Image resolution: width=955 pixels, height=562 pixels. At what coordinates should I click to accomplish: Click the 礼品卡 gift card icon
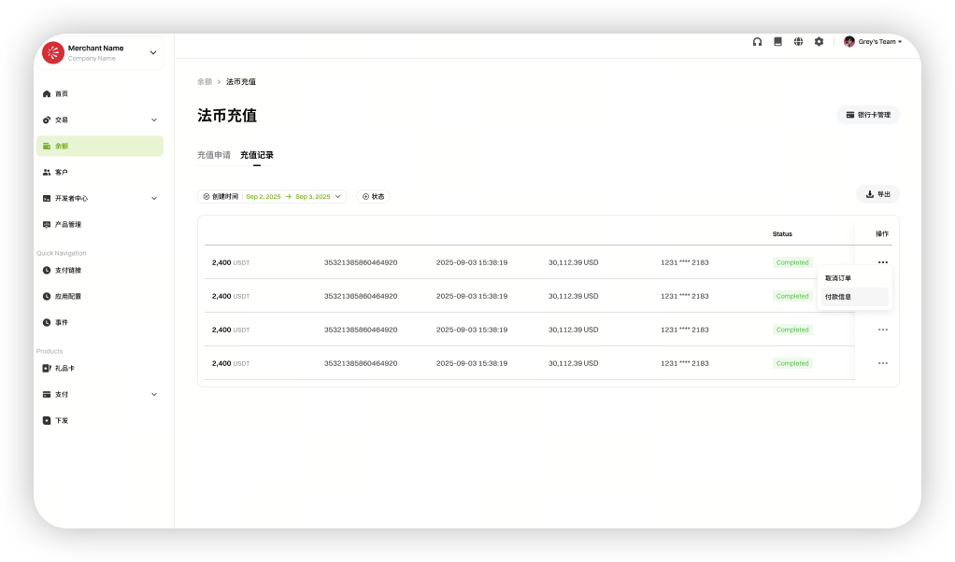pos(47,369)
